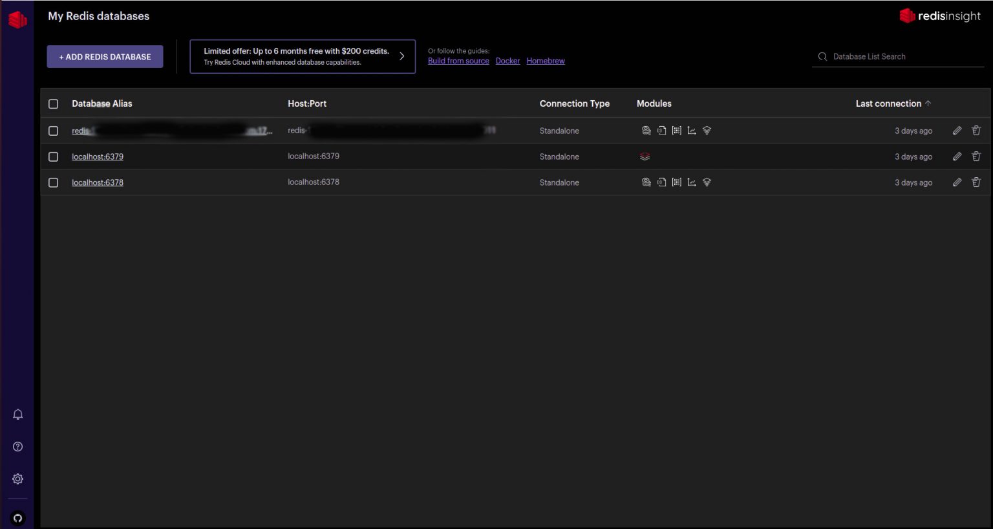Click the Add Redis Database button
Image resolution: width=993 pixels, height=529 pixels.
pos(105,57)
